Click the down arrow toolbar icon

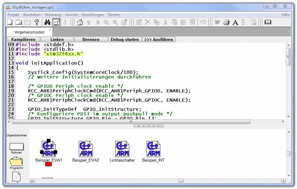(x=98, y=22)
